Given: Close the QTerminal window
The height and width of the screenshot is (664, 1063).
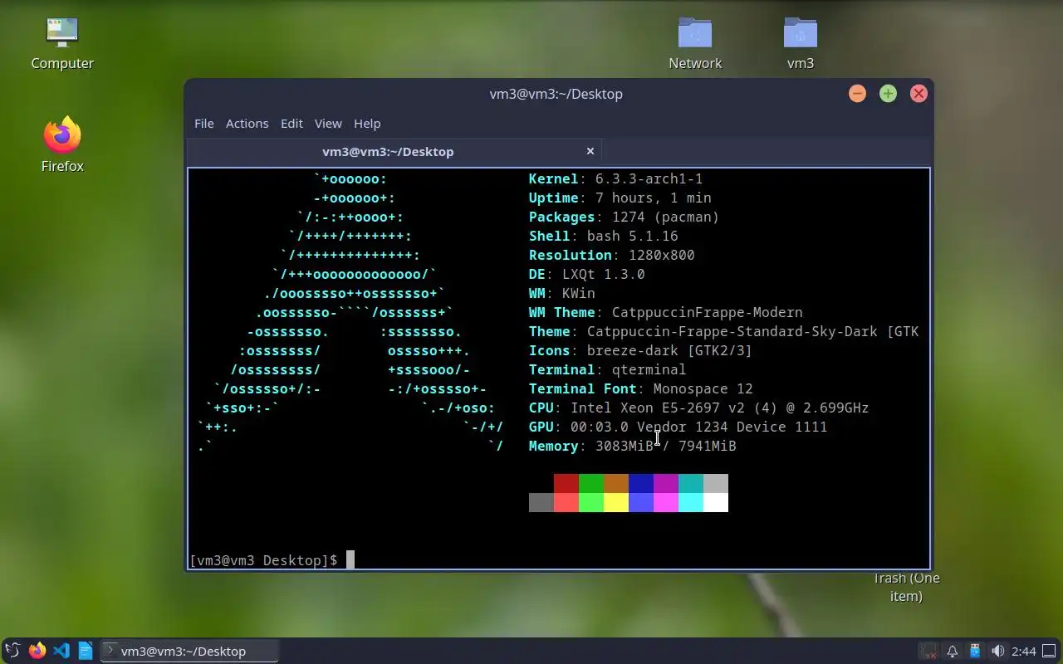Looking at the screenshot, I should click(918, 94).
